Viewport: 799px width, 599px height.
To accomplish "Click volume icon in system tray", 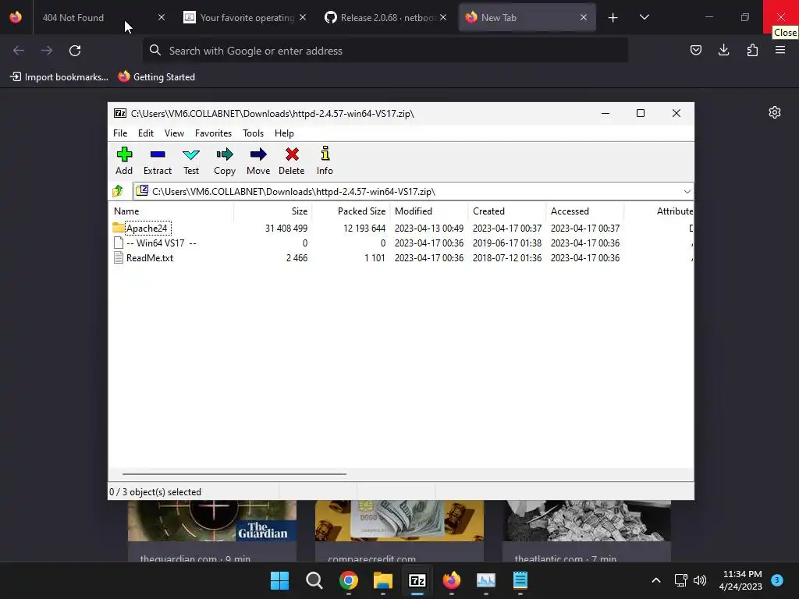I will click(x=700, y=580).
